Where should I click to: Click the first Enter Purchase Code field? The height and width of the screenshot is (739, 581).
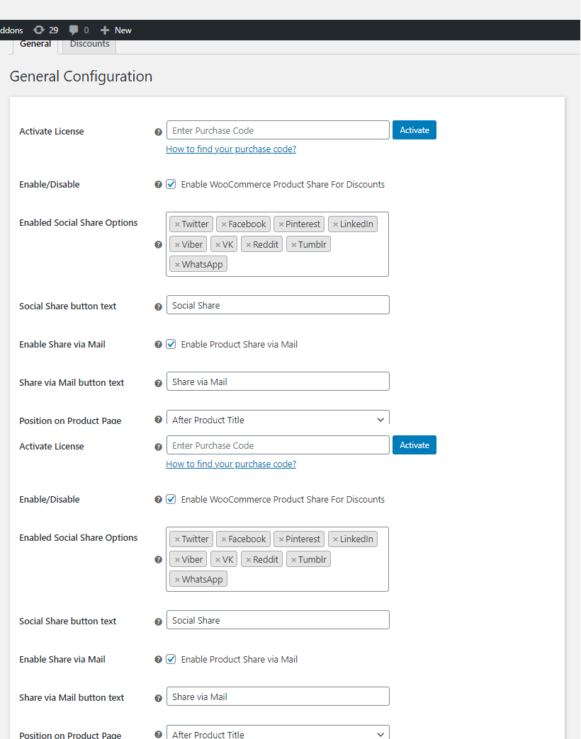(x=278, y=130)
